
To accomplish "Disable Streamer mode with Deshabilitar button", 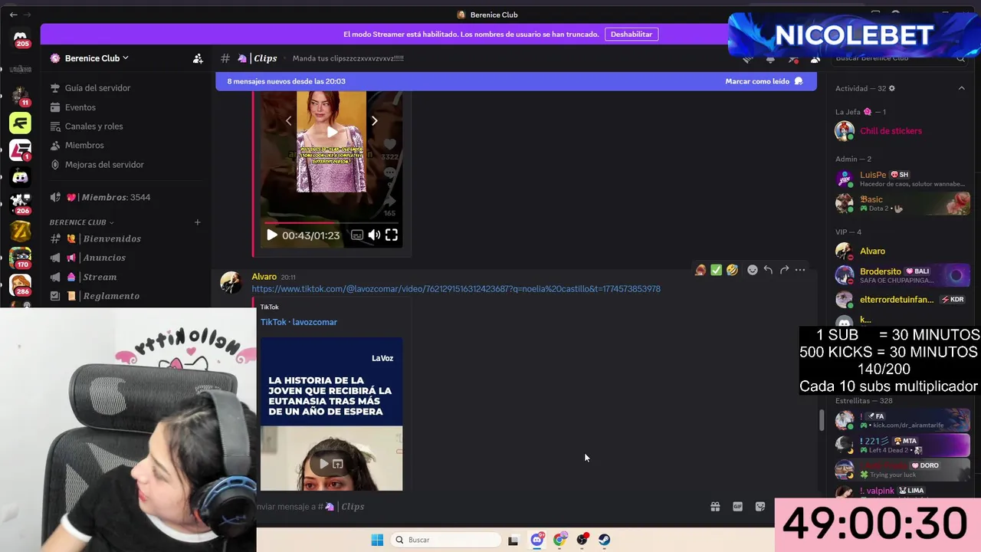I will [x=632, y=34].
